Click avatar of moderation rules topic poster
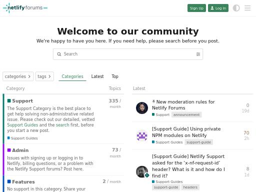Viewport: 256px width, 192px height. pos(142,108)
